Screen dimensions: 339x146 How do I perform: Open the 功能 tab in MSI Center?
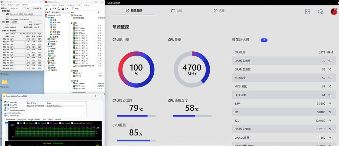click(x=176, y=11)
